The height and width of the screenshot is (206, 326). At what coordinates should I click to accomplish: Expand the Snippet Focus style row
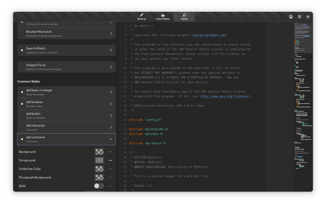click(66, 67)
